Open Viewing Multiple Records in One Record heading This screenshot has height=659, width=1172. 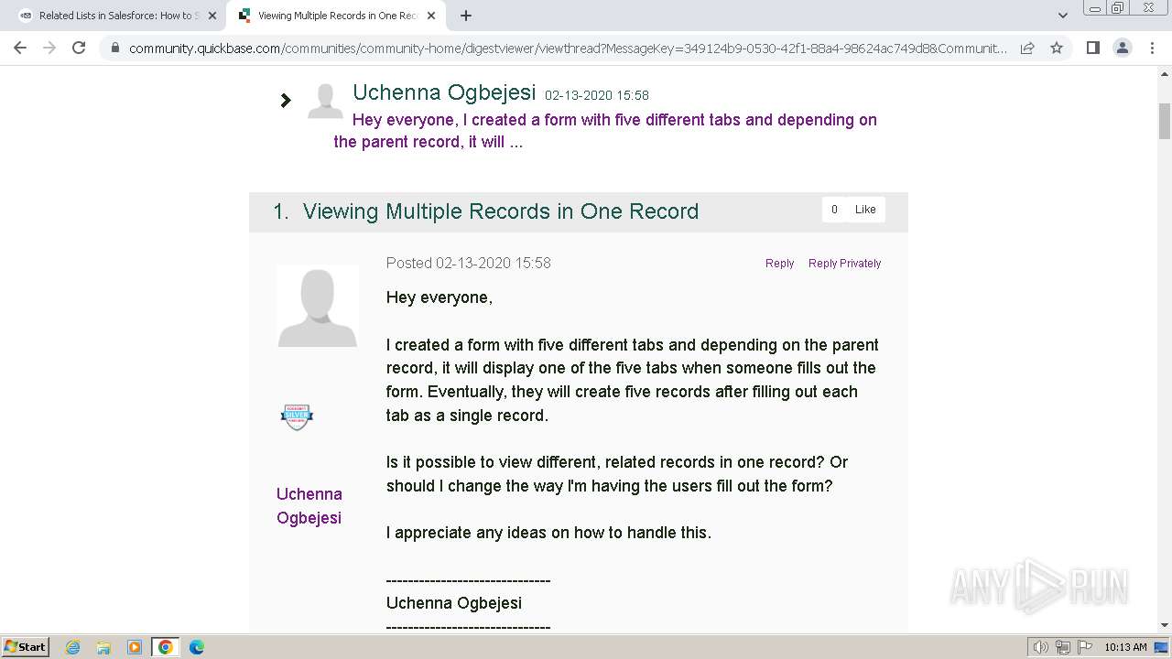(x=501, y=211)
